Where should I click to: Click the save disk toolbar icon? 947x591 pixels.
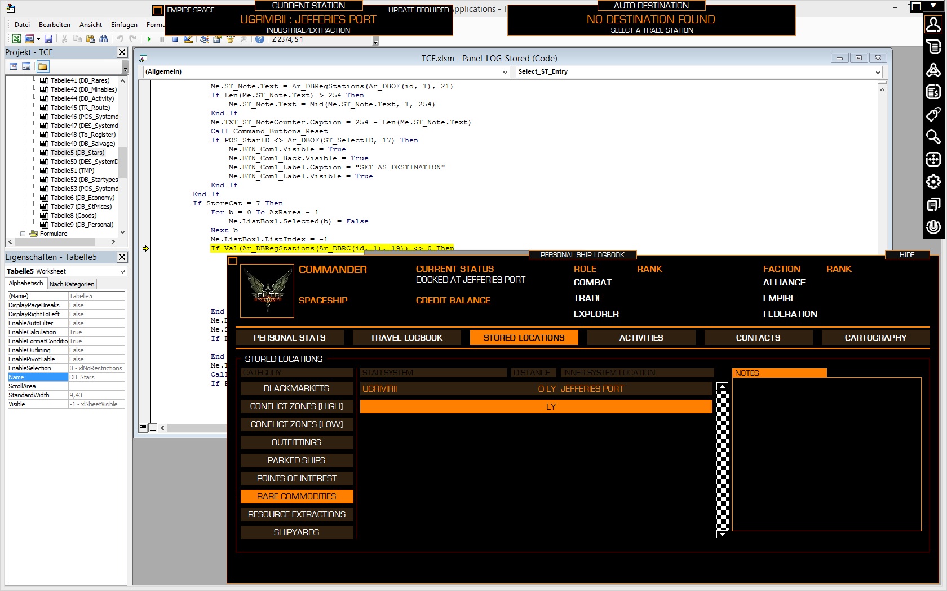tap(48, 39)
